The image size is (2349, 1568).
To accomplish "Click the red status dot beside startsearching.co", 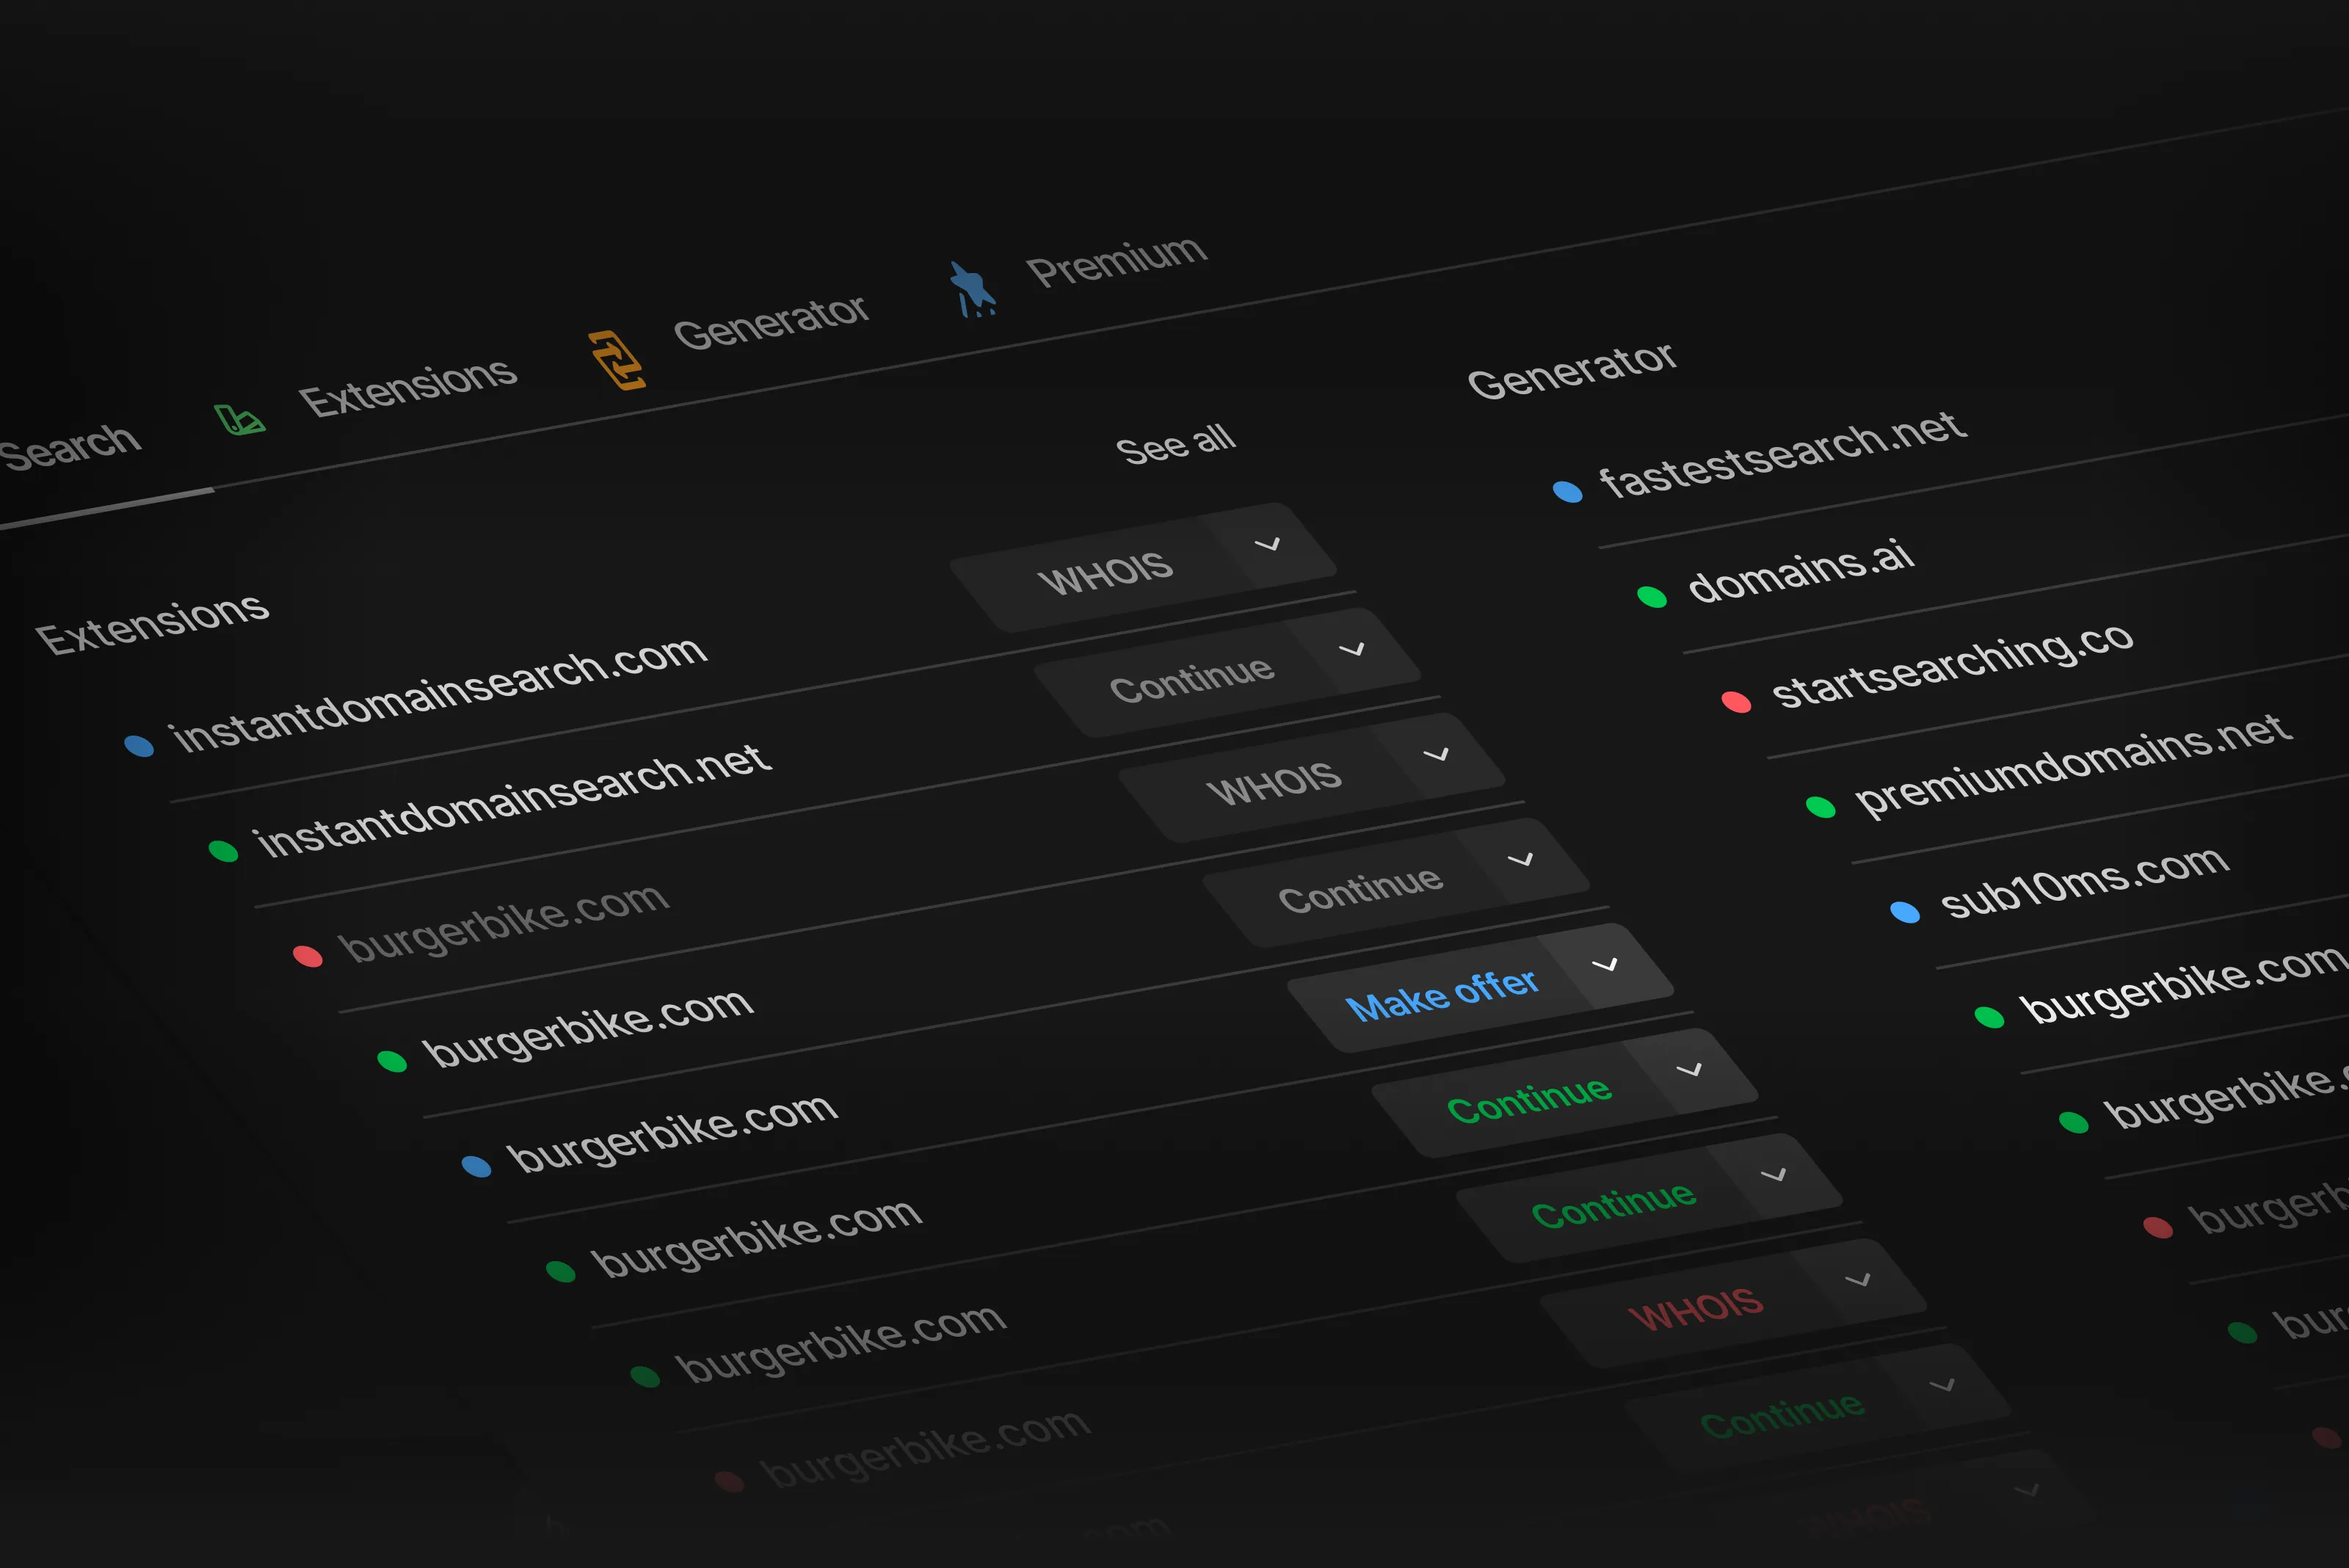I will [1736, 702].
